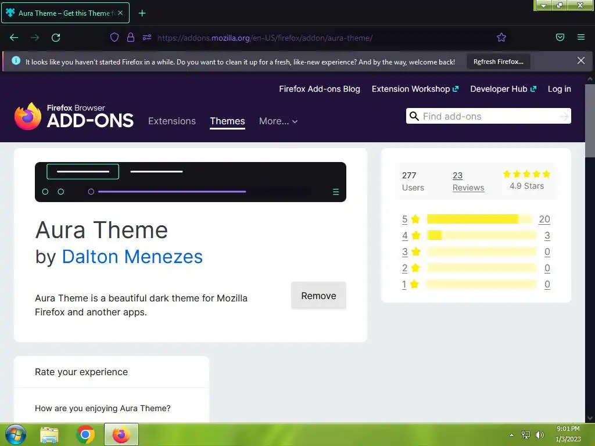Click the Aura Theme preview image

click(x=191, y=182)
